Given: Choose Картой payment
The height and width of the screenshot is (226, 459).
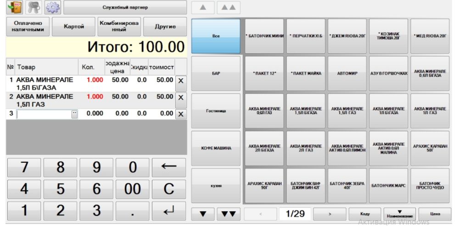Looking at the screenshot, I should 74,27.
